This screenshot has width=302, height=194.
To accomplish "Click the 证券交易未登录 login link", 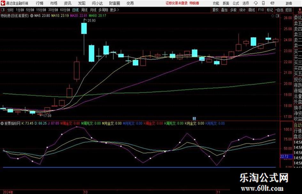I will click(x=177, y=3).
